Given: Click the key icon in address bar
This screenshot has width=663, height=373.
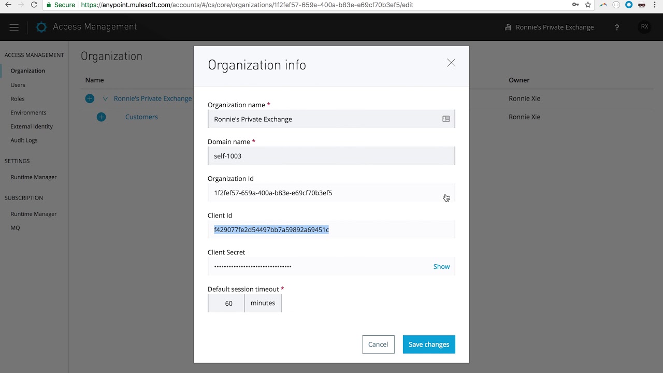Looking at the screenshot, I should pos(575,5).
